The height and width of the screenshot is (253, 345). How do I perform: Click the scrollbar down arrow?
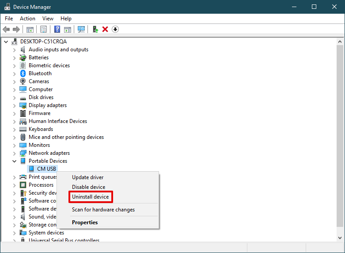(340, 238)
